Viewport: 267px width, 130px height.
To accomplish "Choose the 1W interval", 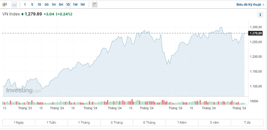I will coord(75,5).
